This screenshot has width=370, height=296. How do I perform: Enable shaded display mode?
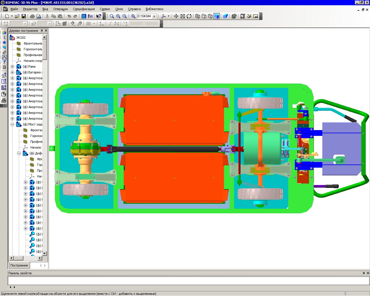click(x=217, y=16)
